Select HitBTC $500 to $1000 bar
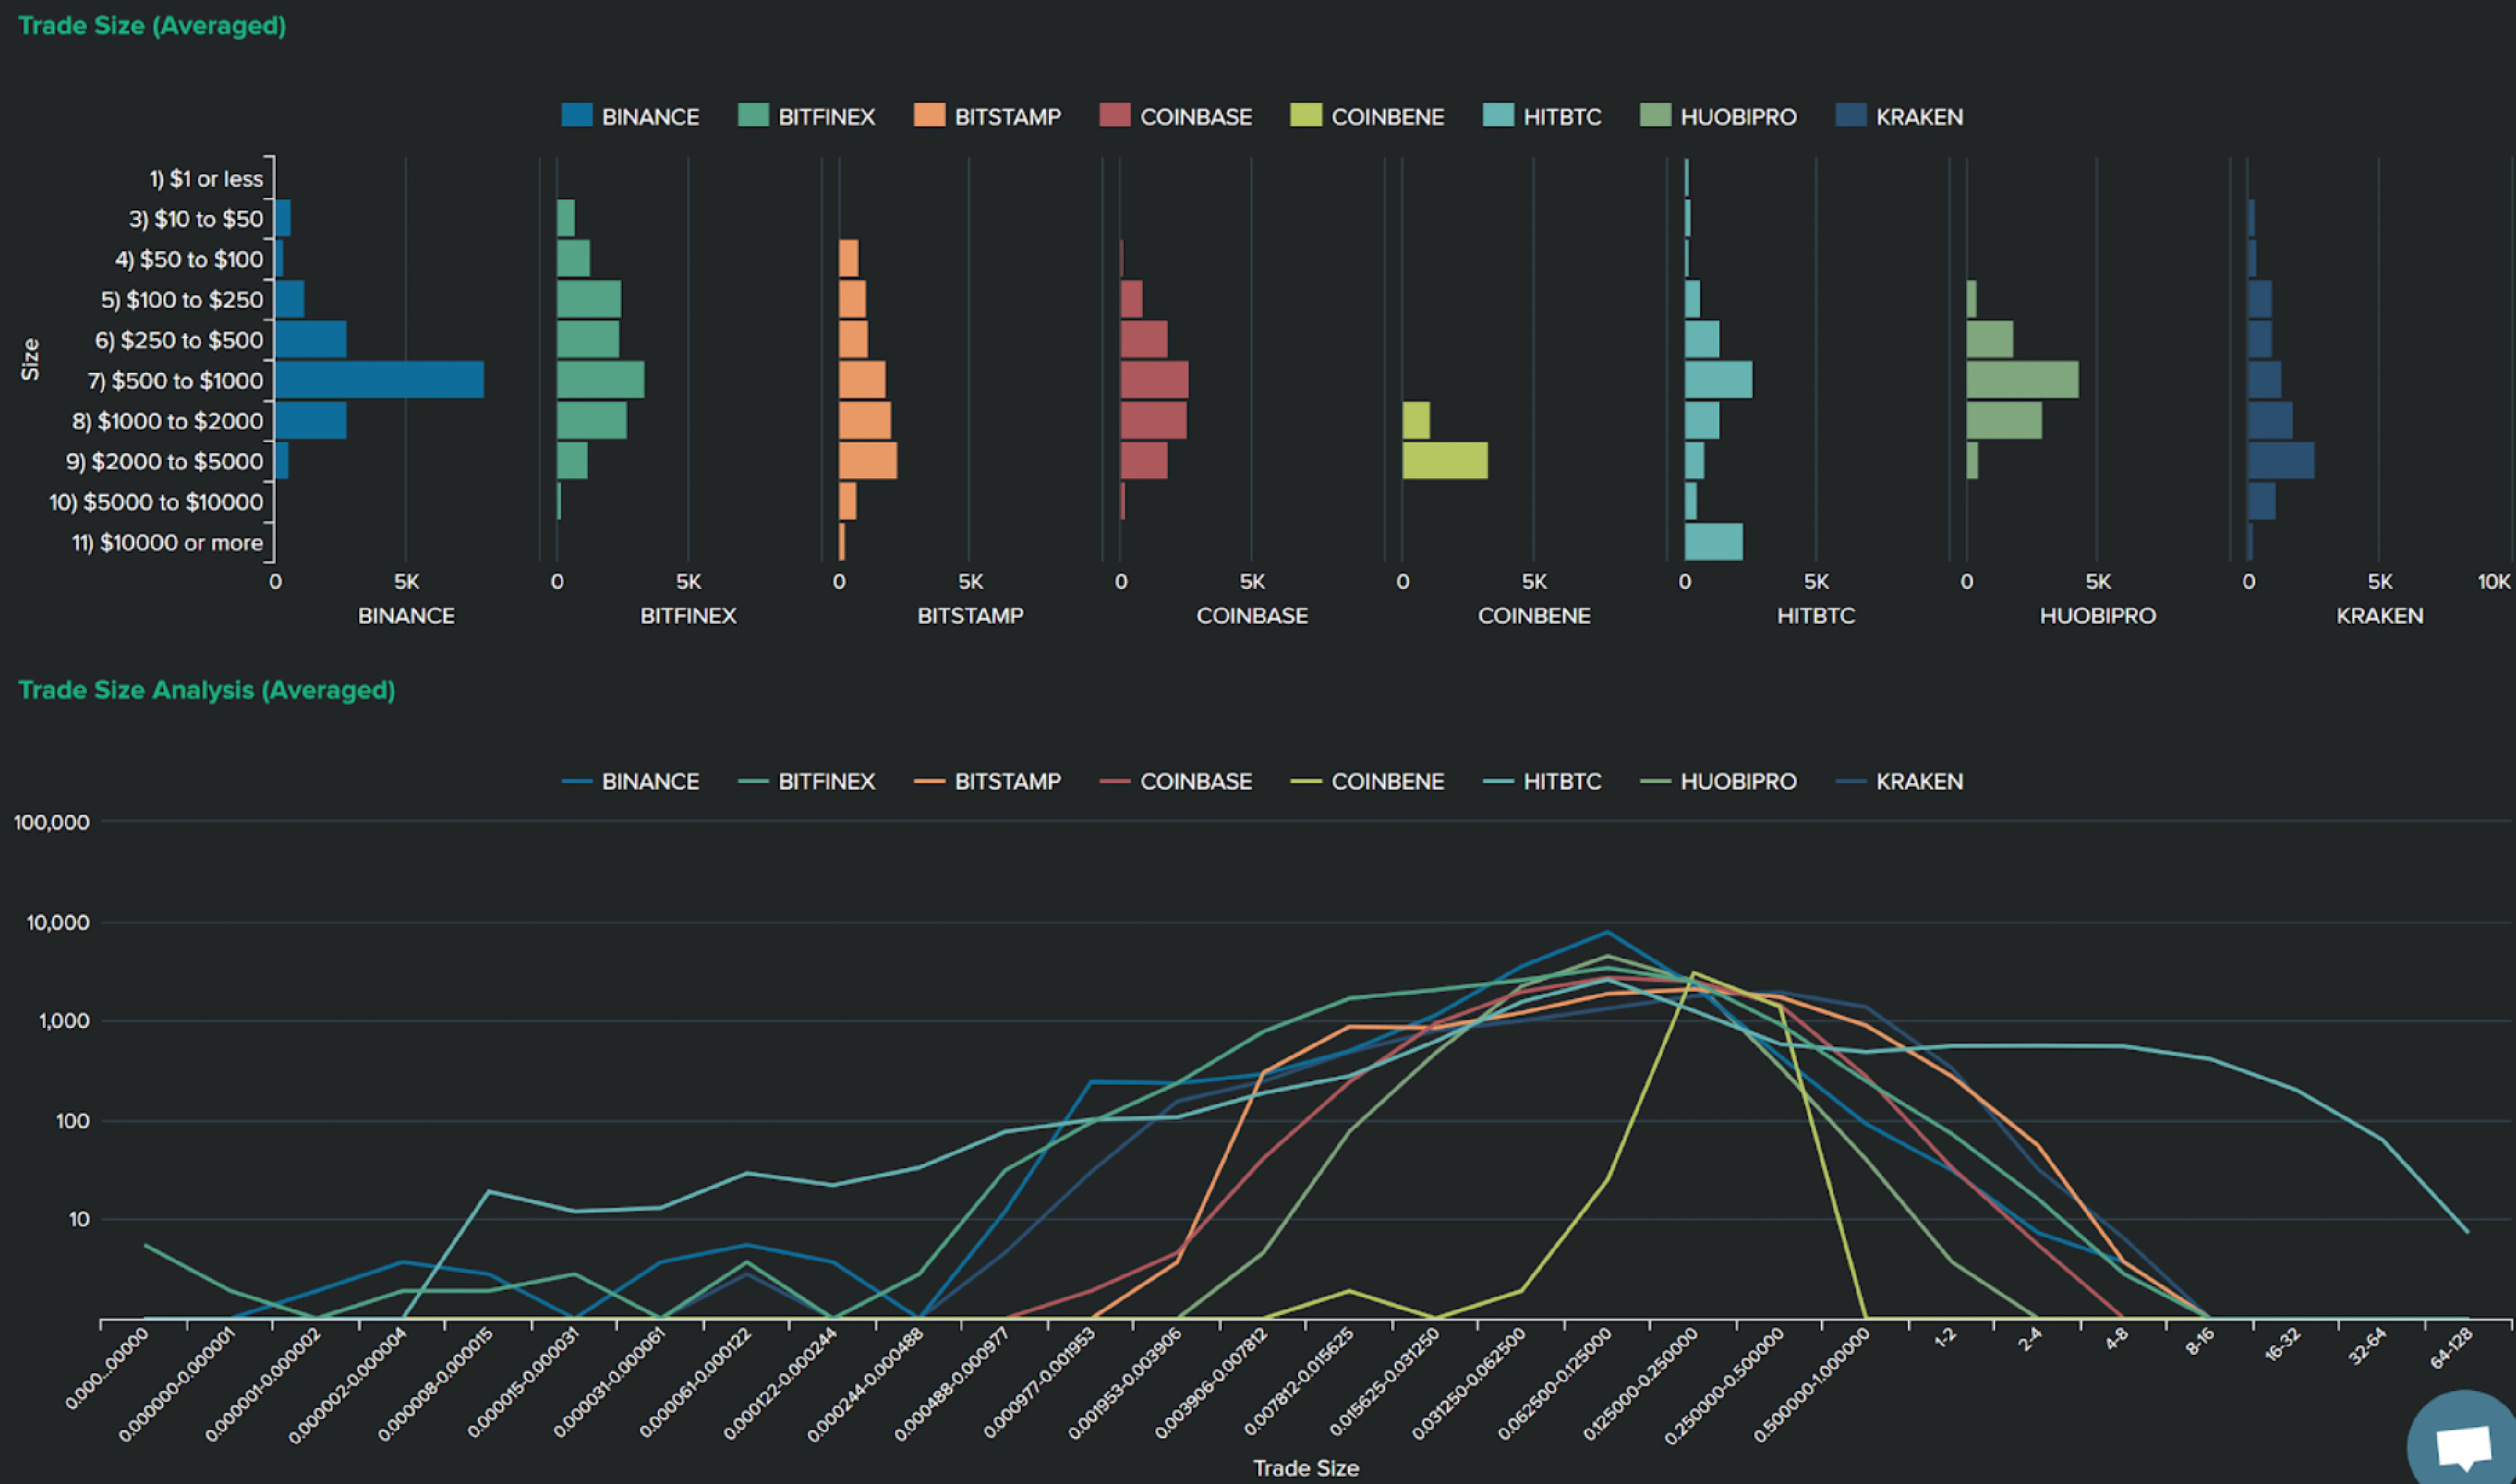2516x1484 pixels. [x=1718, y=380]
